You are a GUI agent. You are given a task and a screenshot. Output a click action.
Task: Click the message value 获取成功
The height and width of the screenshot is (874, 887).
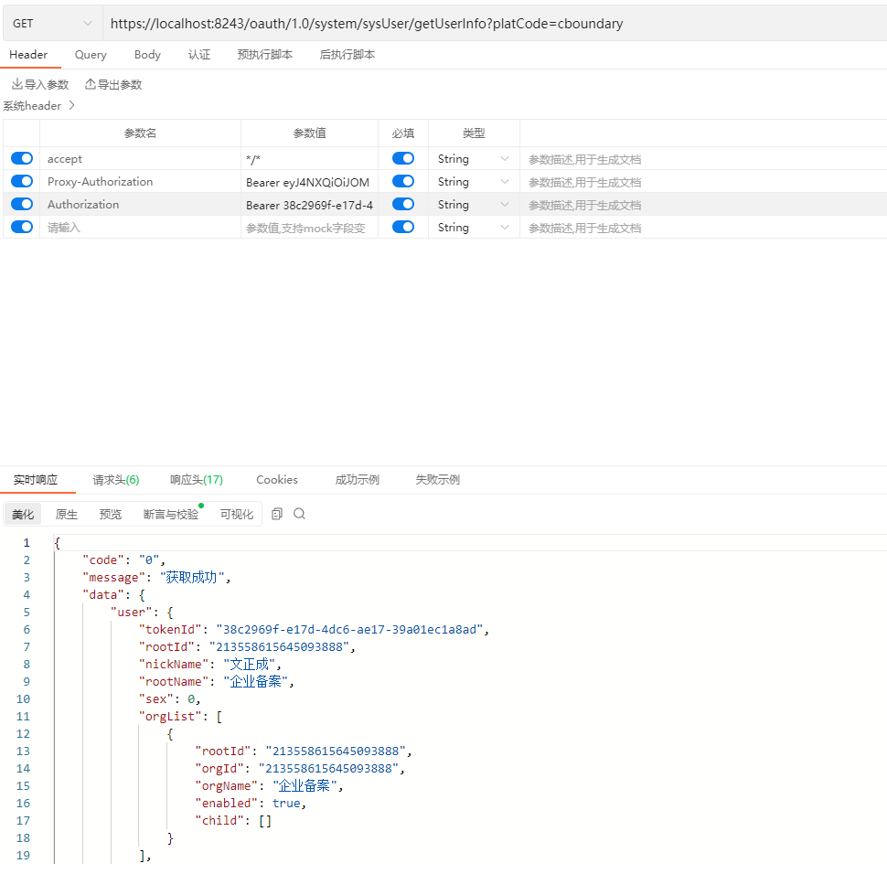192,578
